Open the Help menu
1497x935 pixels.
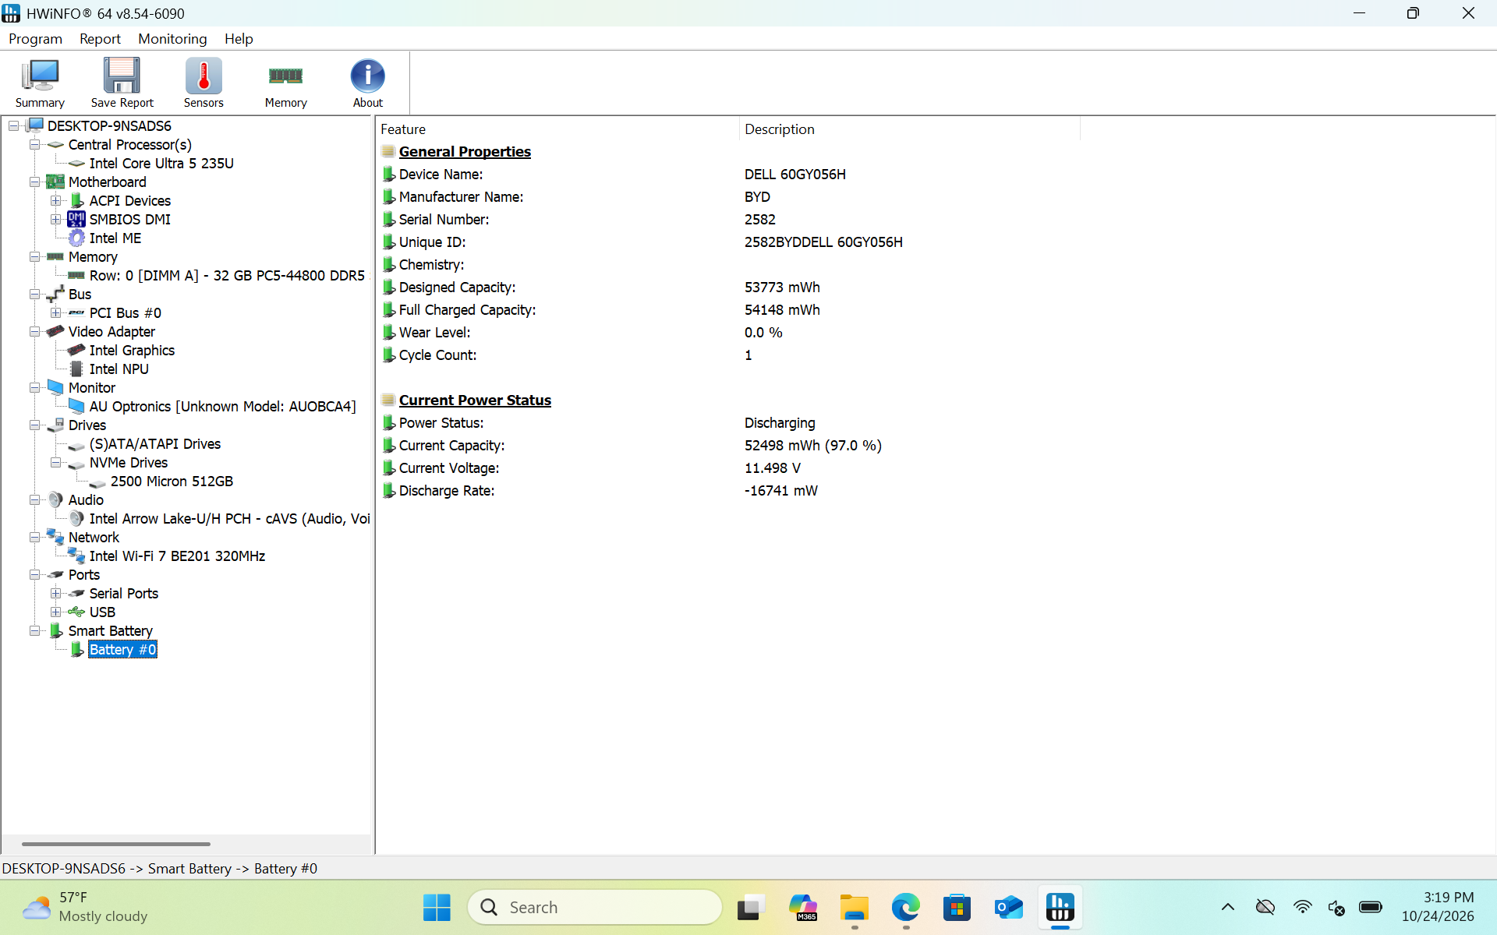[x=239, y=39]
